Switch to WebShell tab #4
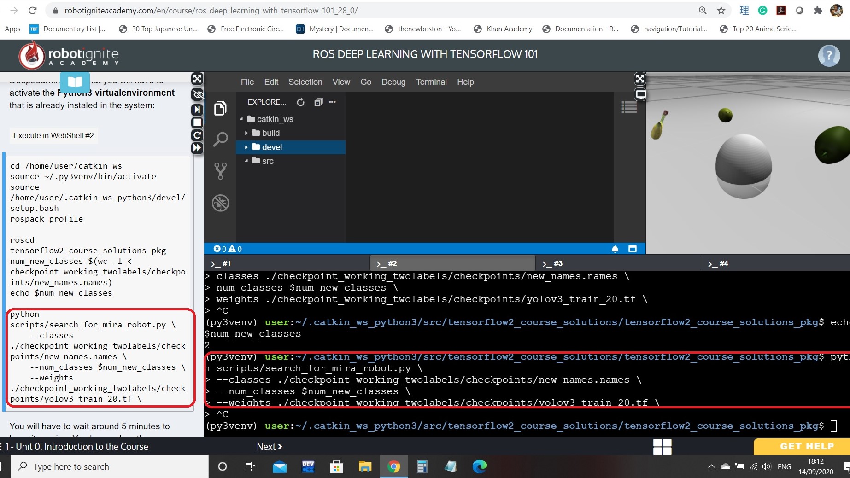The height and width of the screenshot is (478, 850). [x=776, y=263]
